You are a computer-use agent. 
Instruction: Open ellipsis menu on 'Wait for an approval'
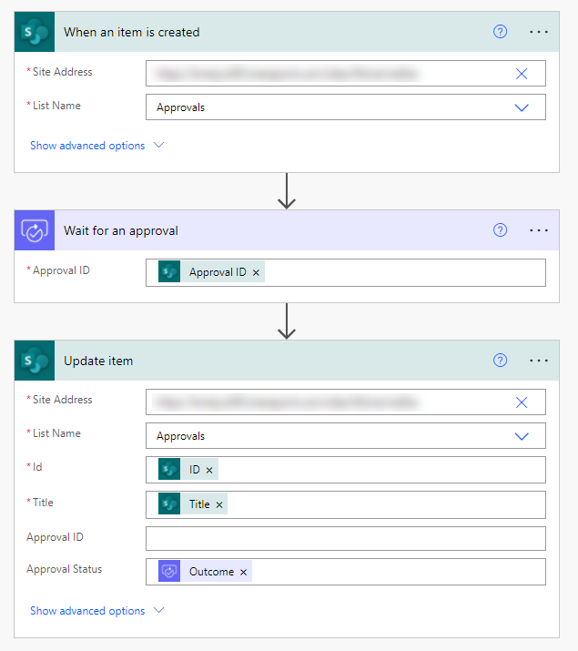coord(539,230)
